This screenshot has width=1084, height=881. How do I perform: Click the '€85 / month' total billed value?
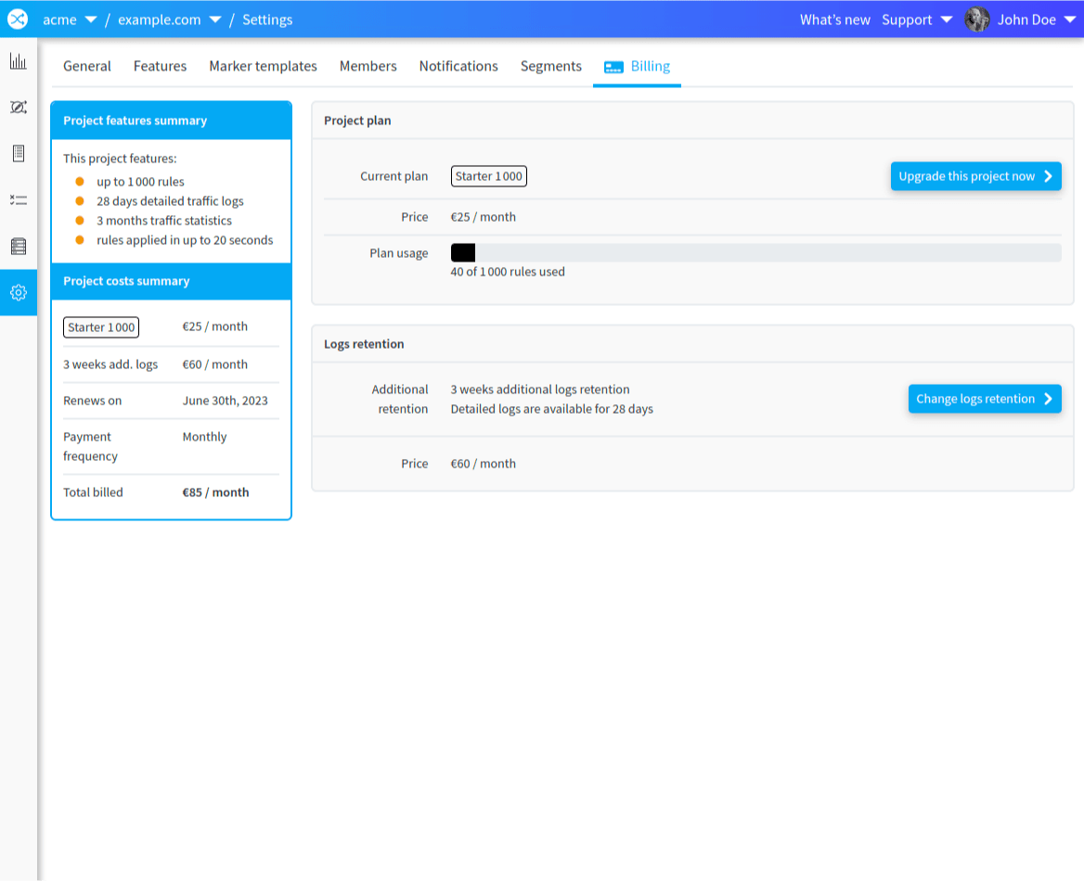(x=215, y=492)
